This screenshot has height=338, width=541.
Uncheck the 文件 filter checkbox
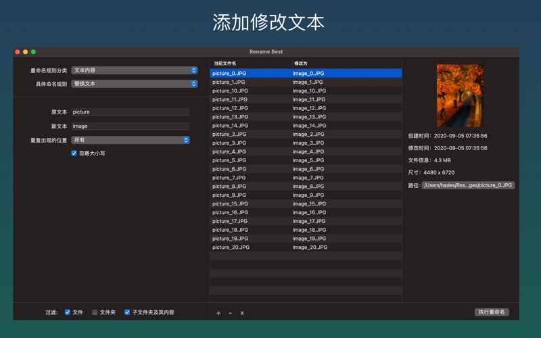68,312
